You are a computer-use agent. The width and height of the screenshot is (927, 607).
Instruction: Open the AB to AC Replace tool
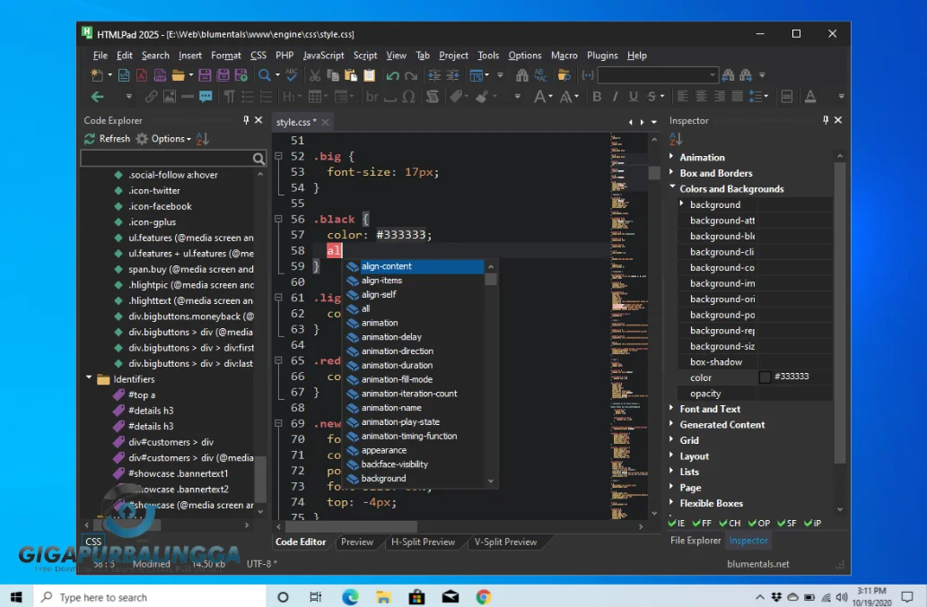pyautogui.click(x=540, y=75)
